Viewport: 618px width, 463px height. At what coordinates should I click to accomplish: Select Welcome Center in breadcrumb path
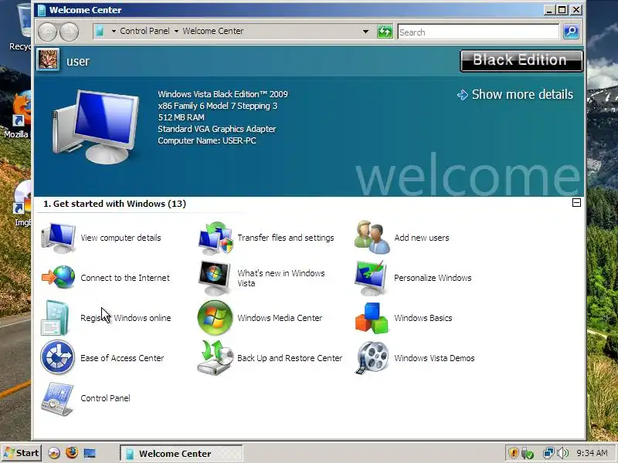(213, 31)
